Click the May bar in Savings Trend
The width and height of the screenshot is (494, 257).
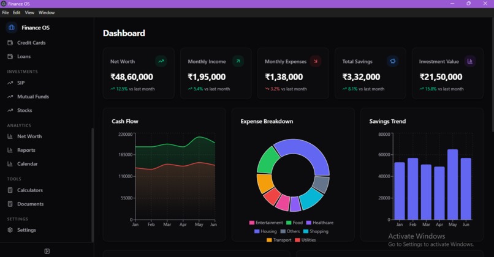pyautogui.click(x=453, y=184)
